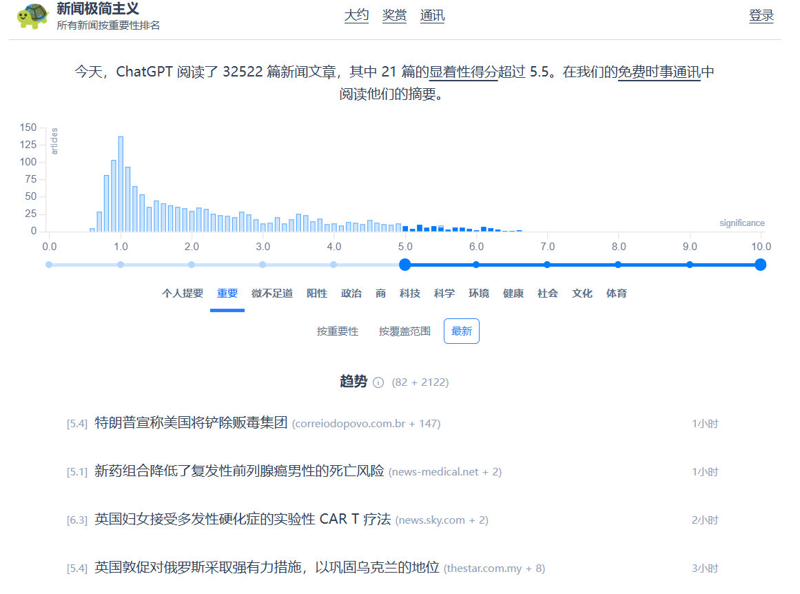Click the 登录 login link
Screen dimensions: 800x594
[x=761, y=15]
